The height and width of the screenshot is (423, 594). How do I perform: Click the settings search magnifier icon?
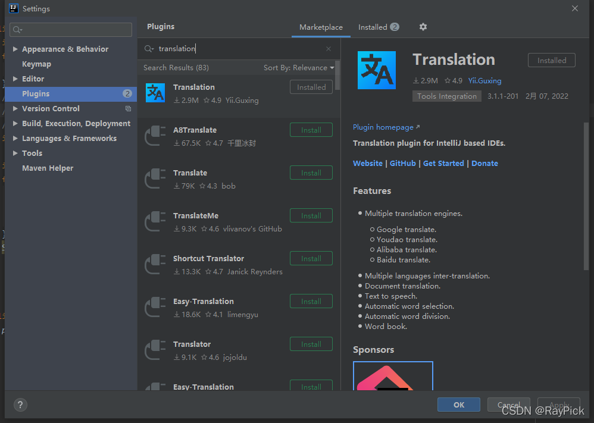tap(17, 30)
